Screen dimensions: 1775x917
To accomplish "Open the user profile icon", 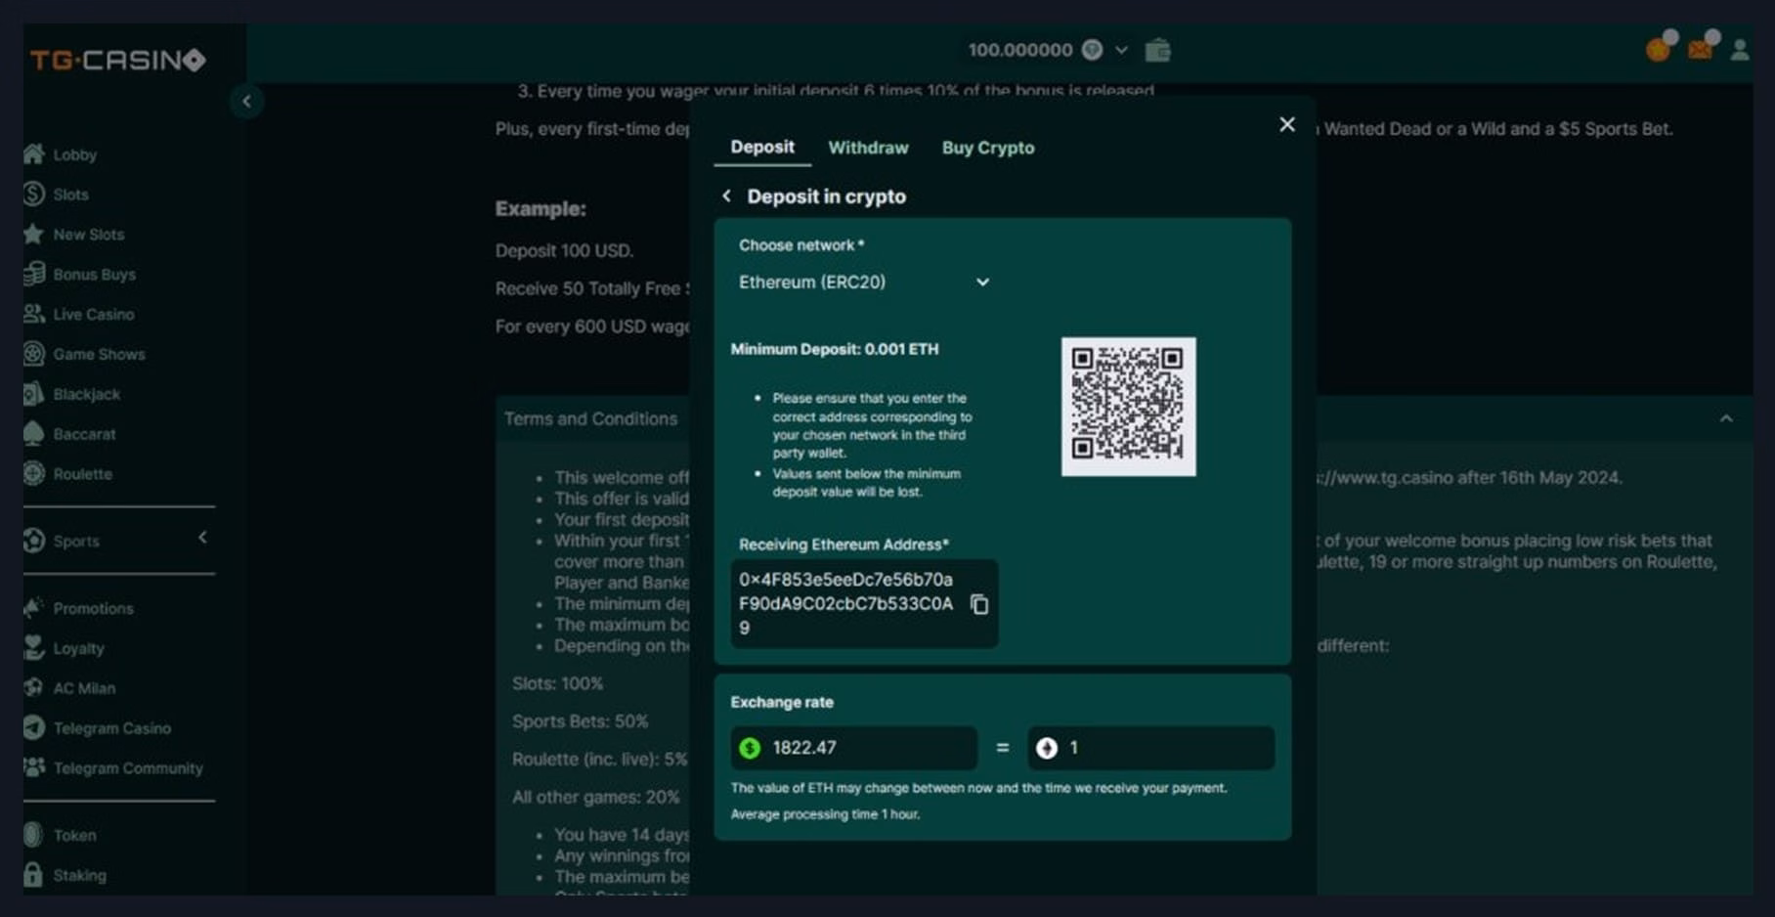I will pyautogui.click(x=1739, y=50).
